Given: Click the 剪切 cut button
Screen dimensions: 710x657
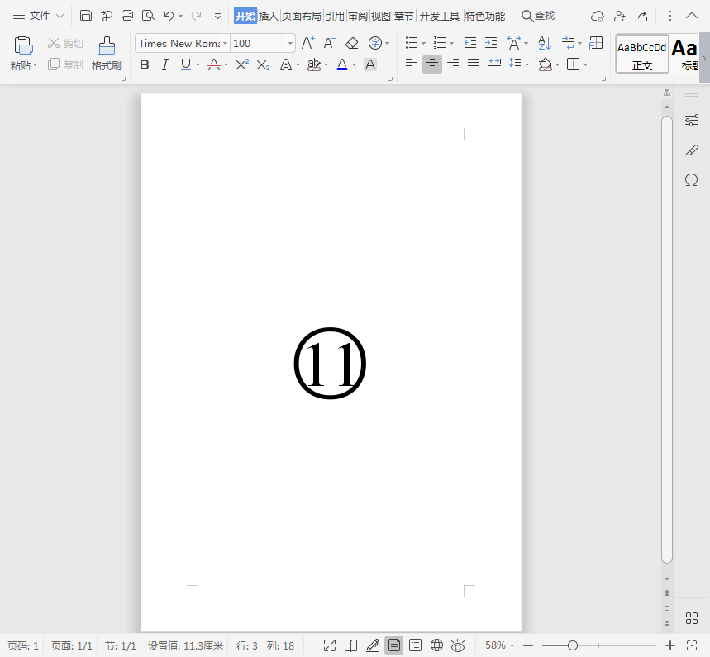Looking at the screenshot, I should tap(65, 43).
